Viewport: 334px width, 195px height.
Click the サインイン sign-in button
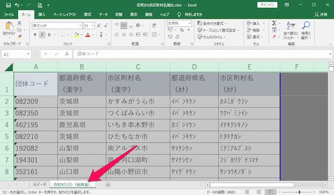(267, 5)
